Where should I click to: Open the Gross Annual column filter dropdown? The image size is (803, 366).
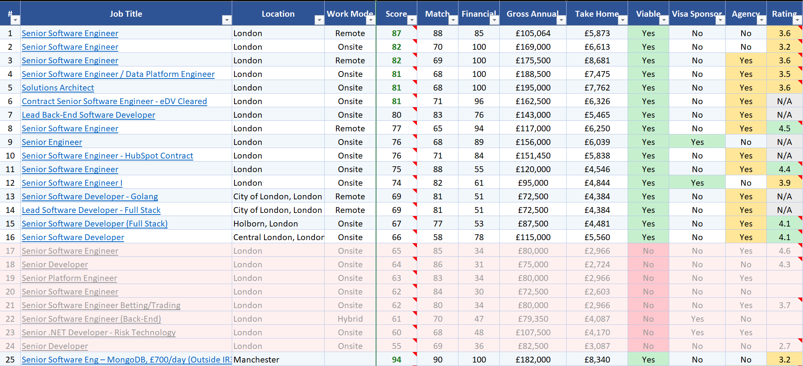[x=561, y=19]
